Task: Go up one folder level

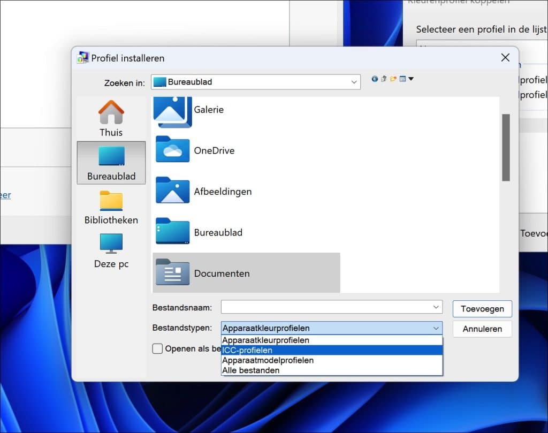Action: (384, 79)
